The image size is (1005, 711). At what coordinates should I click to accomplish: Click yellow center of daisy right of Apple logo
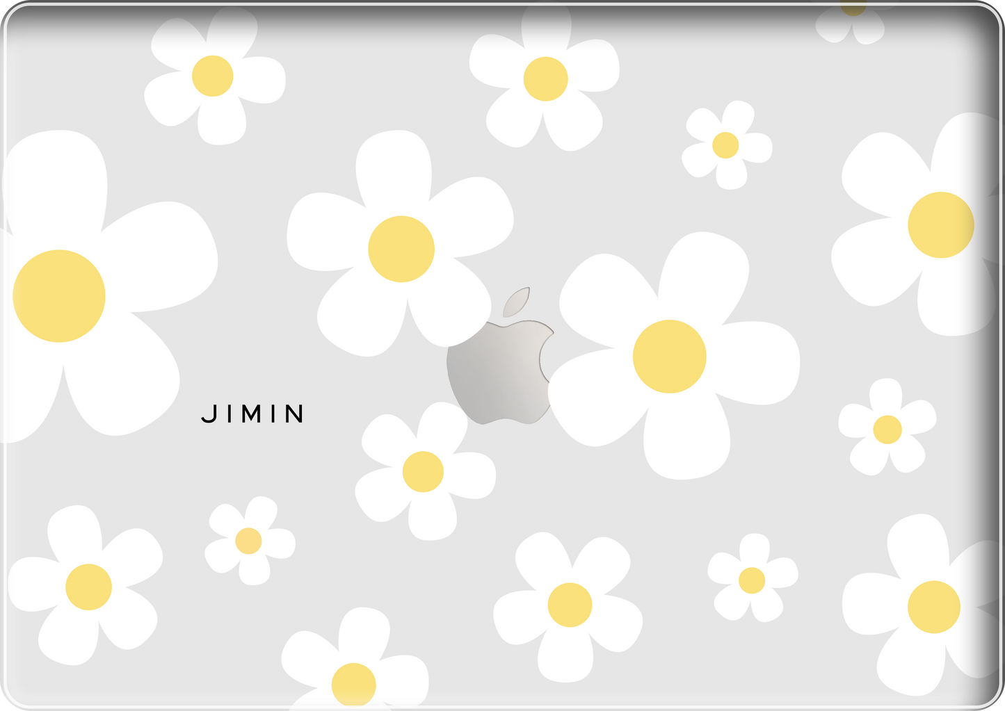(669, 357)
